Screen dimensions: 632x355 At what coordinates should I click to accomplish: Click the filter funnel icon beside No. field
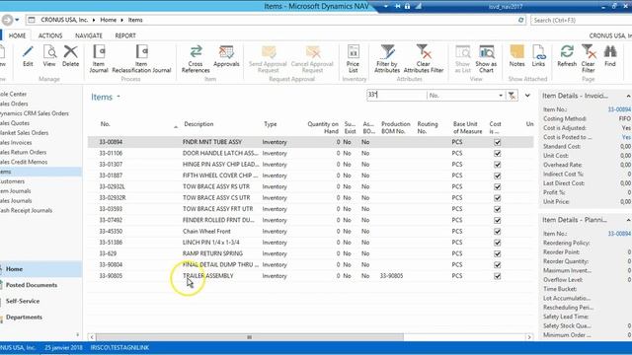tap(512, 96)
